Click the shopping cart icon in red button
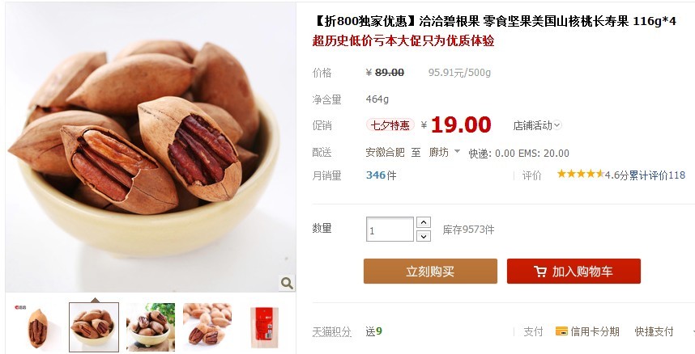Screen dimensions: 695x354 (539, 272)
